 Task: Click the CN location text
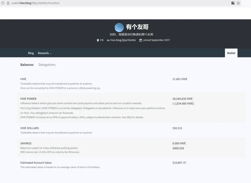pyautogui.click(x=102, y=40)
